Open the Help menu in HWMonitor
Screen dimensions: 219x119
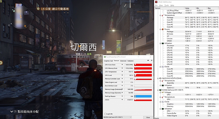[x=172, y=5]
